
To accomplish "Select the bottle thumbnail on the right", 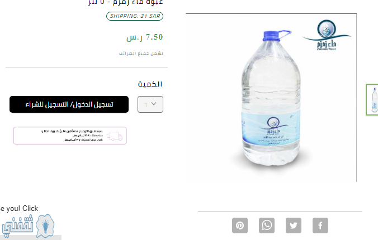I will (372, 100).
